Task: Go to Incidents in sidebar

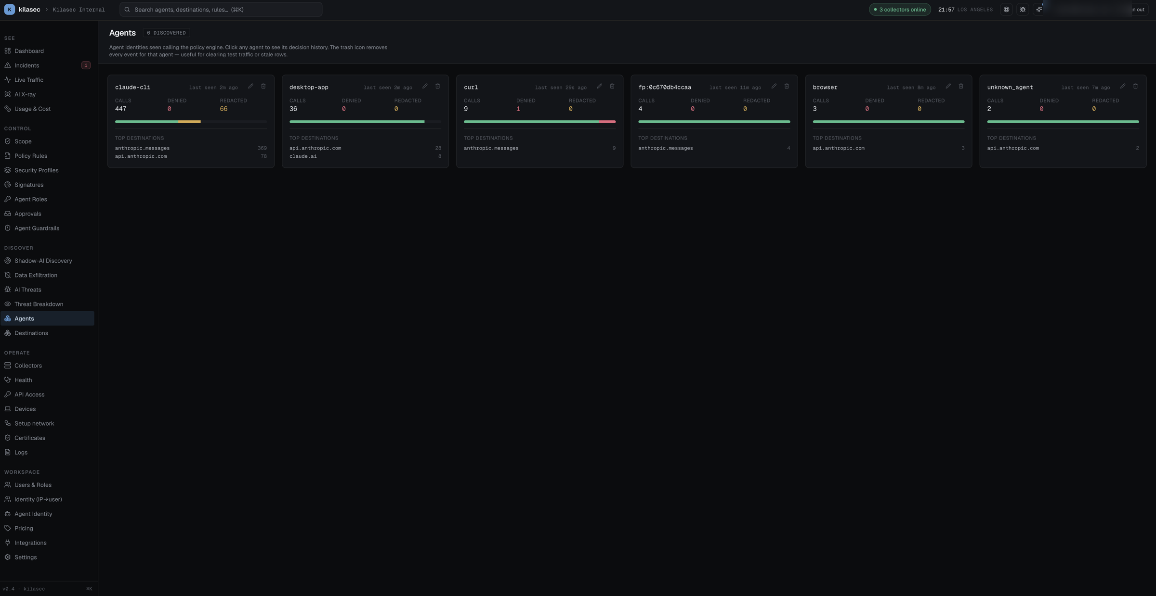Action: pyautogui.click(x=47, y=65)
